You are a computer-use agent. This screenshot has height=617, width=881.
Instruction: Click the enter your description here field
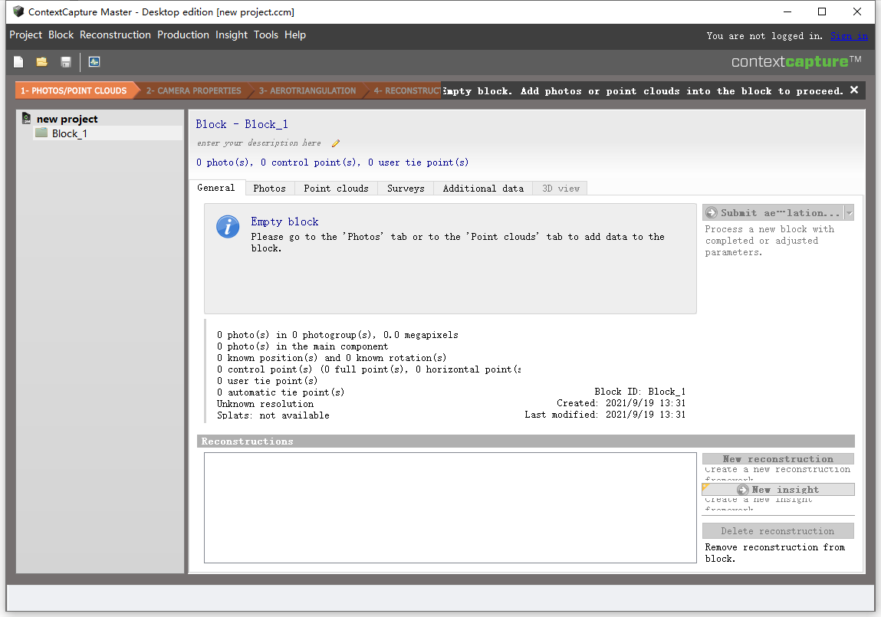259,143
